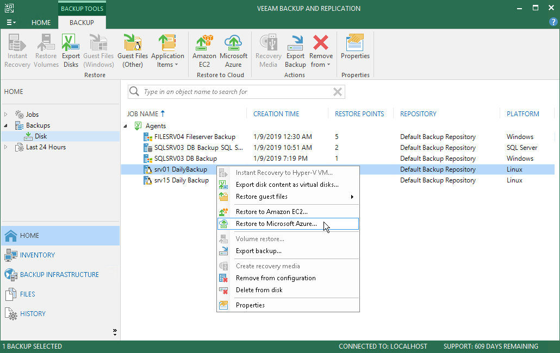Click the navigation pane overflow chevron
The image size is (560, 353).
115,332
